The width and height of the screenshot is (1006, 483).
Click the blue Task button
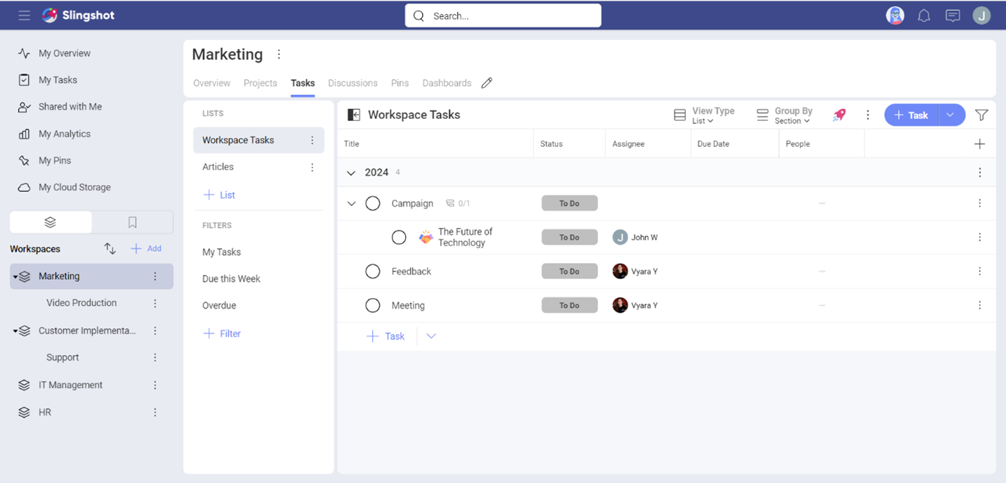click(x=911, y=115)
